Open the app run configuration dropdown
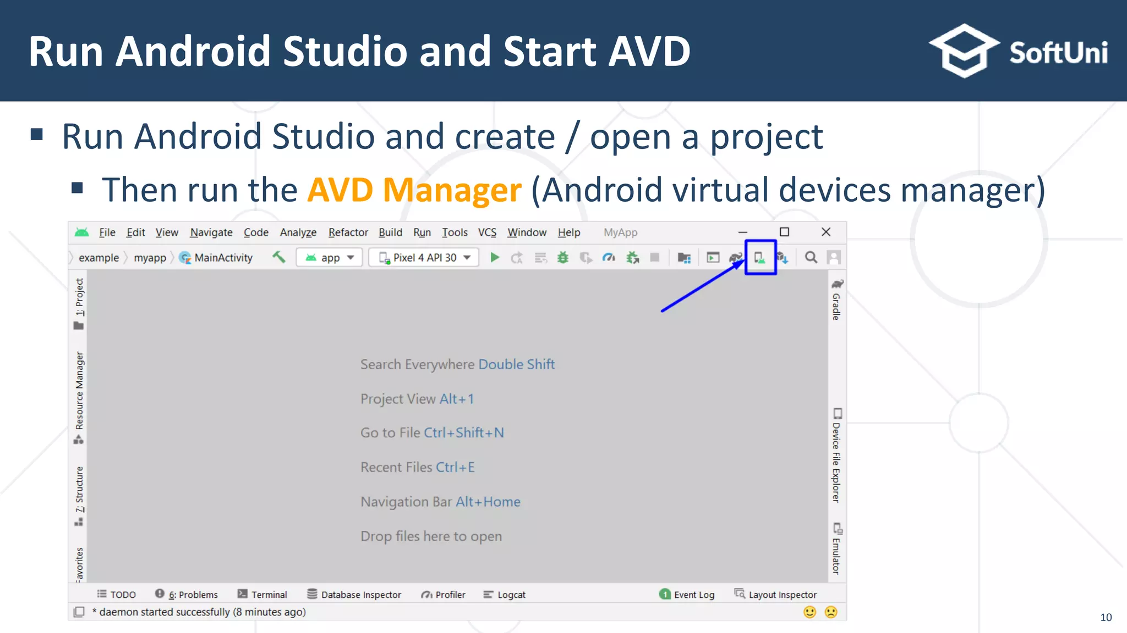This screenshot has width=1127, height=633. 329,258
